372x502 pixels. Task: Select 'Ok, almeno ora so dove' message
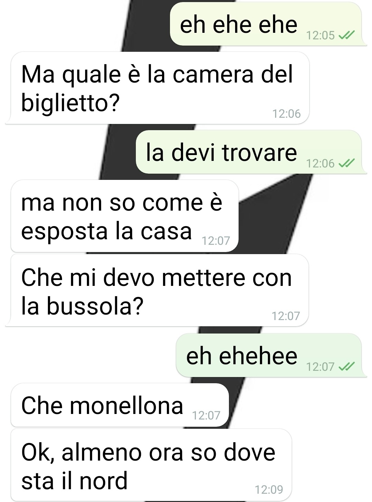click(x=151, y=465)
